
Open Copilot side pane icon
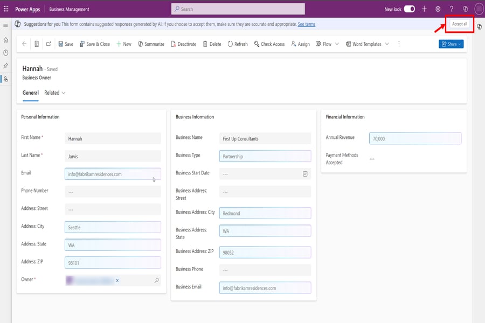[x=479, y=26]
